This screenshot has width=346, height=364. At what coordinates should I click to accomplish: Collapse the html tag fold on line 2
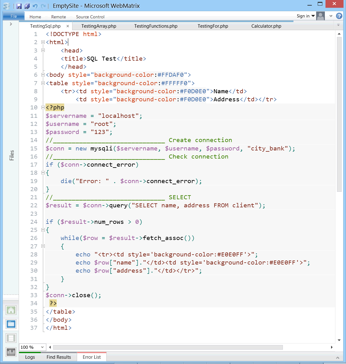[43, 42]
